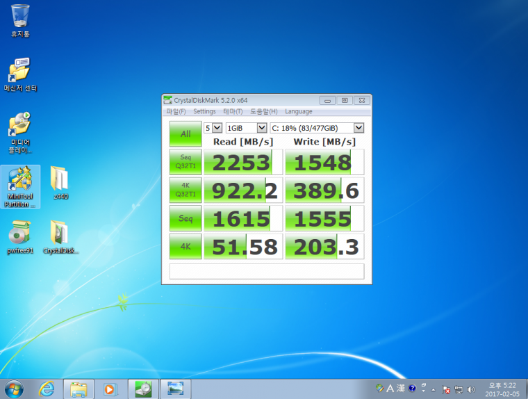Run the plain 4K benchmark
Screen dimensions: 528x399
pos(185,246)
